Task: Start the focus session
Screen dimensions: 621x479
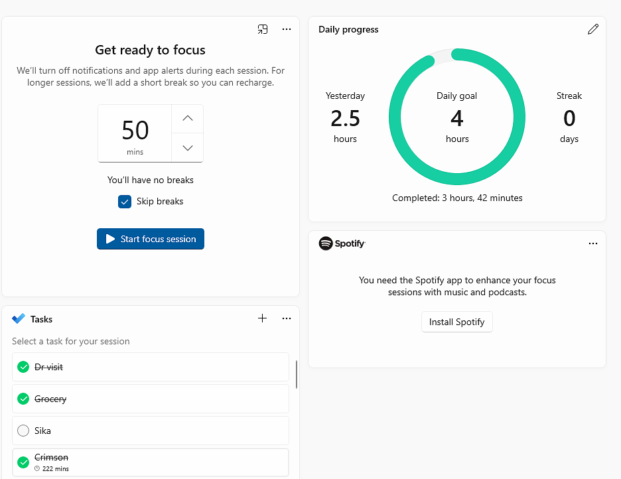Action: [x=151, y=239]
